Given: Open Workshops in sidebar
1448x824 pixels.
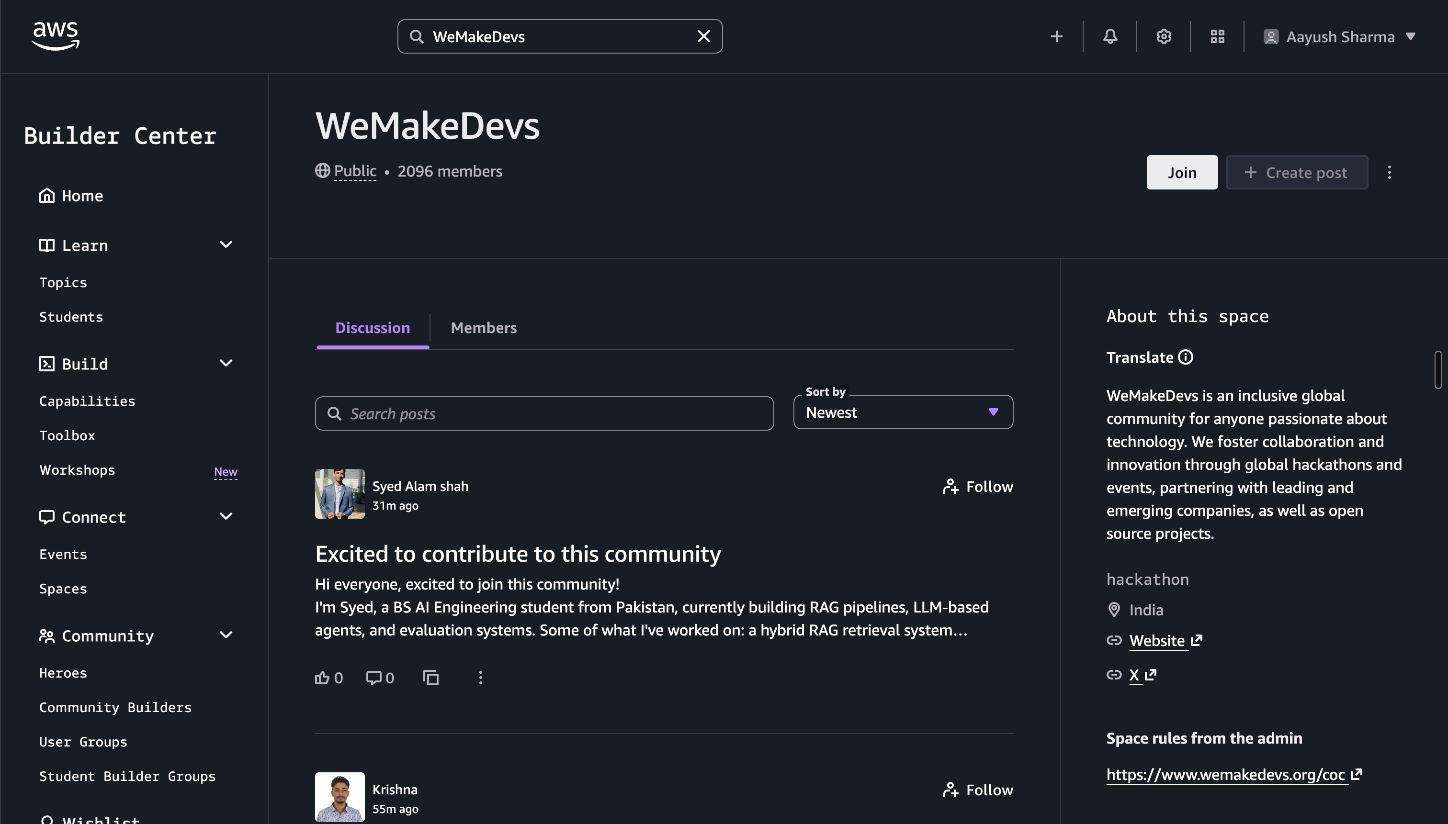Looking at the screenshot, I should point(77,470).
